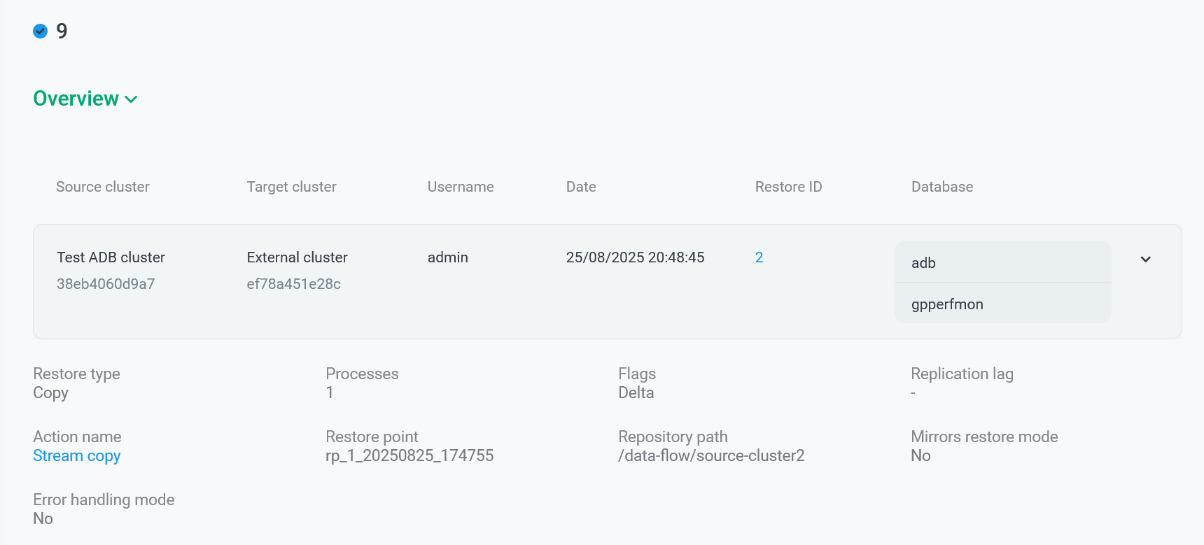The image size is (1204, 545).
Task: Click the Target cluster column header
Action: pos(291,187)
